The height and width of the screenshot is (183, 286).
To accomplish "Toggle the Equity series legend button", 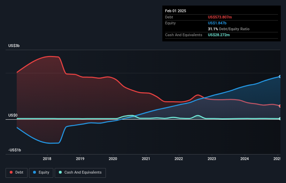I will pyautogui.click(x=41, y=173).
